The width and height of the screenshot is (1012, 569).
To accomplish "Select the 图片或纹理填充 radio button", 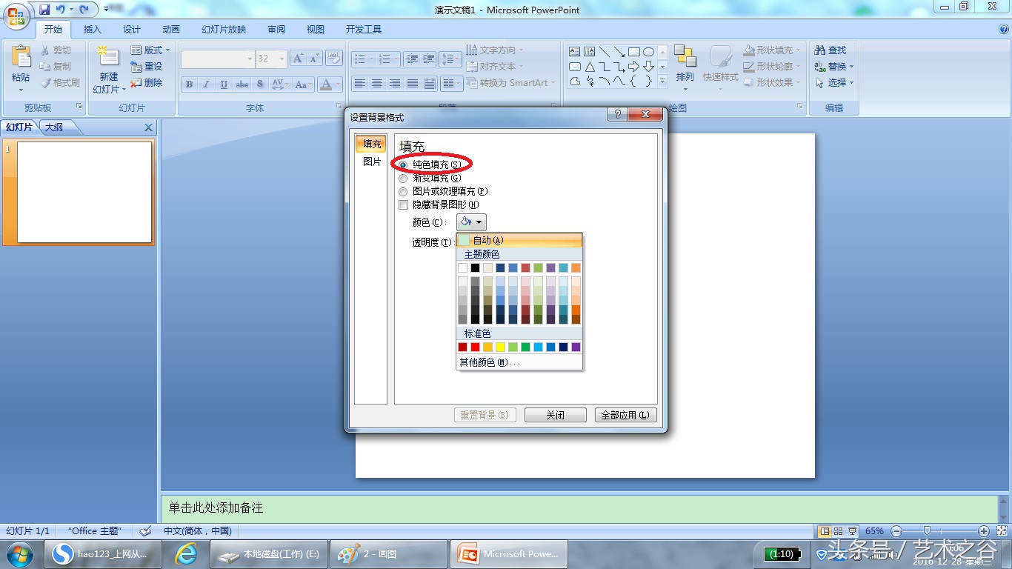I will tap(403, 192).
